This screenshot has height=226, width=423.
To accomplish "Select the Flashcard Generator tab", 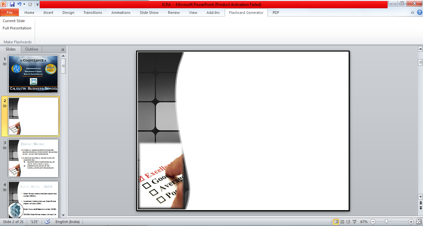I will click(x=246, y=13).
